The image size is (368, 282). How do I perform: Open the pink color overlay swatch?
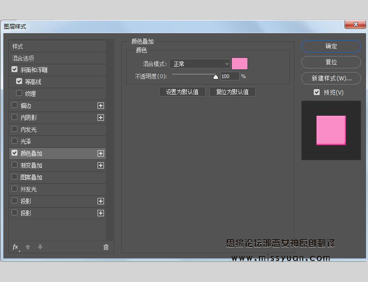tap(239, 63)
